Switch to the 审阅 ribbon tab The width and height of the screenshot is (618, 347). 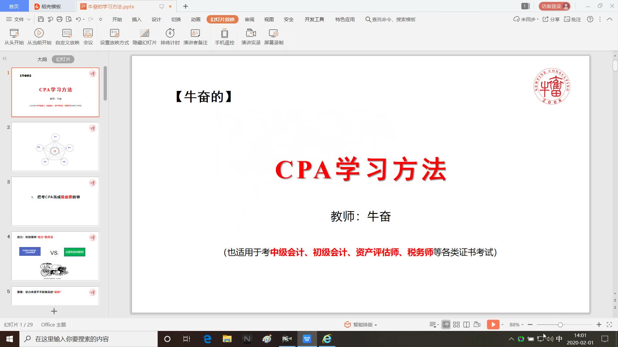[249, 19]
